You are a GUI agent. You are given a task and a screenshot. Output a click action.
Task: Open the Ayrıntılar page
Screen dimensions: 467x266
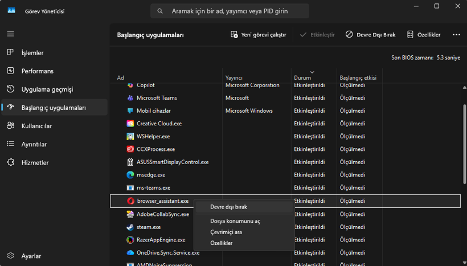[34, 144]
